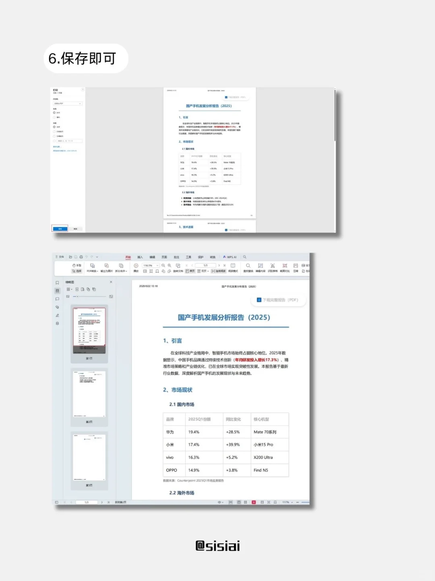This screenshot has height=581, width=435.
Task: Select the odd pages only radio option
Action: click(54, 131)
